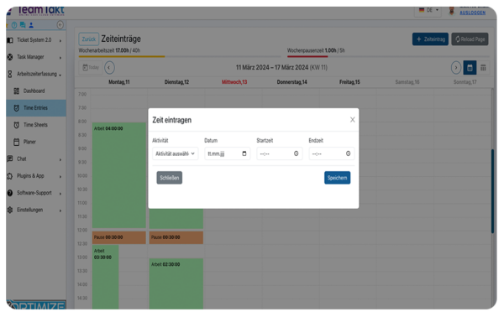The height and width of the screenshot is (317, 504).
Task: Click the Arbeitszeiterfassung hourglass icon
Action: point(10,74)
